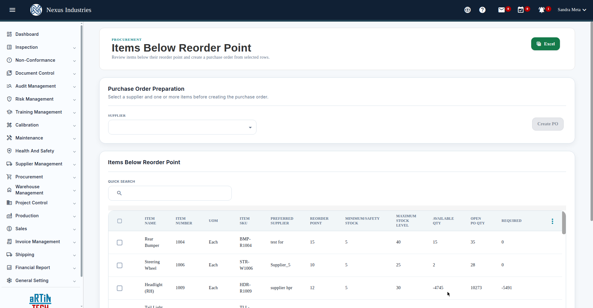Expand the Warehouse Management chevron
Image resolution: width=593 pixels, height=308 pixels.
(x=74, y=190)
